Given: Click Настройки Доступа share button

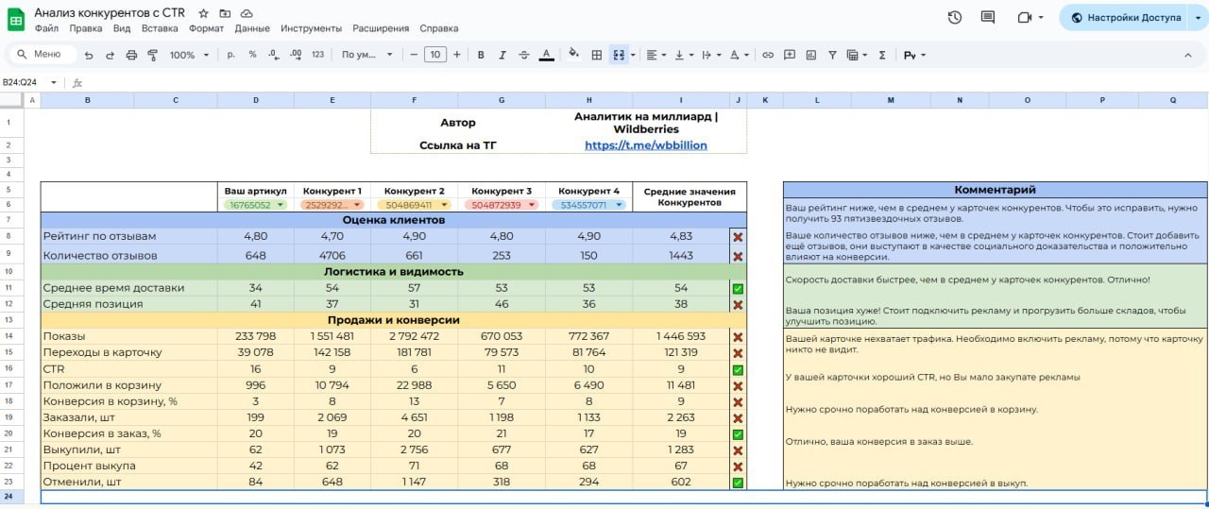Looking at the screenshot, I should (x=1124, y=17).
